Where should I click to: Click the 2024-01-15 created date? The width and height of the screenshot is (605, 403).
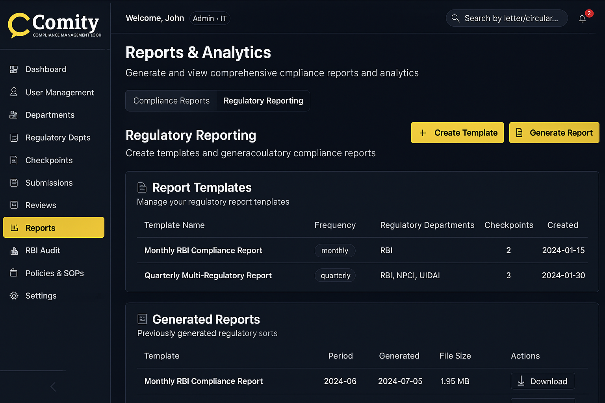click(563, 250)
